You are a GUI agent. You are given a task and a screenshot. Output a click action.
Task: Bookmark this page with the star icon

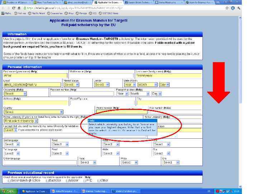coord(227,8)
